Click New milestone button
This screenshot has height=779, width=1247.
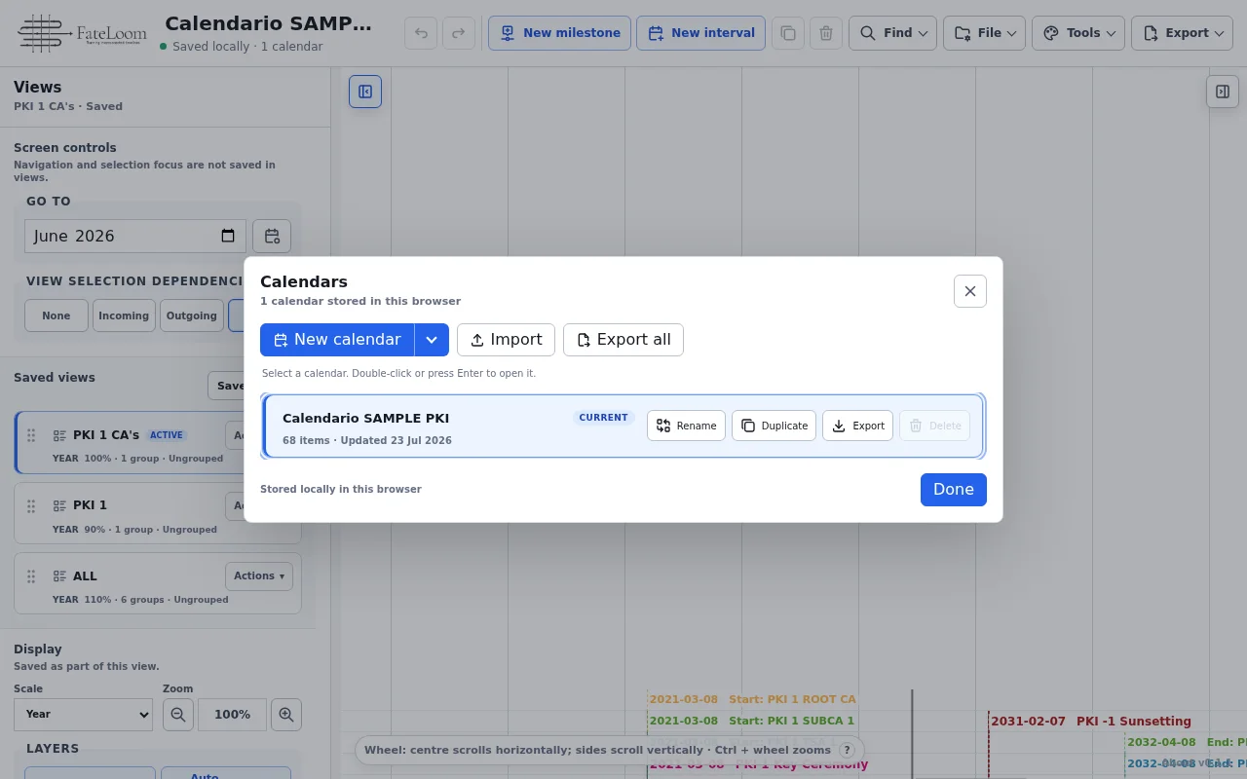coord(559,33)
